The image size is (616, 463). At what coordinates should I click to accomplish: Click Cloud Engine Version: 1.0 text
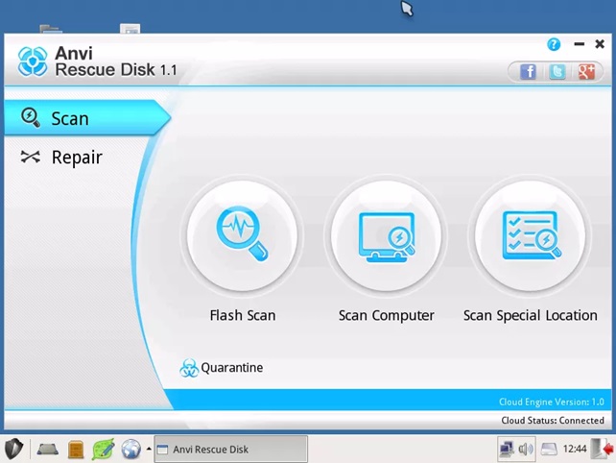point(551,402)
